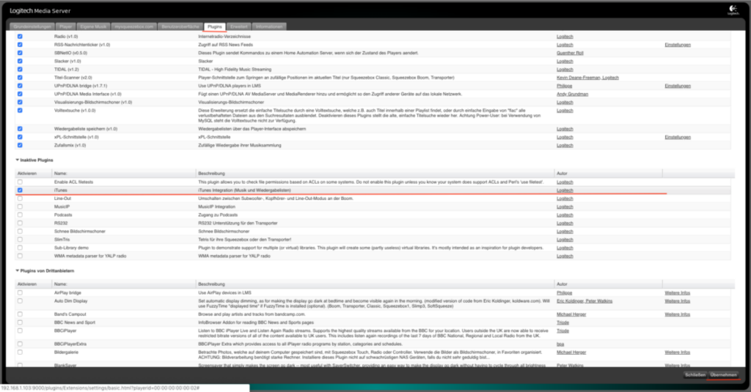Check the Enable ACL filetests box
The height and width of the screenshot is (392, 751).
(x=20, y=182)
